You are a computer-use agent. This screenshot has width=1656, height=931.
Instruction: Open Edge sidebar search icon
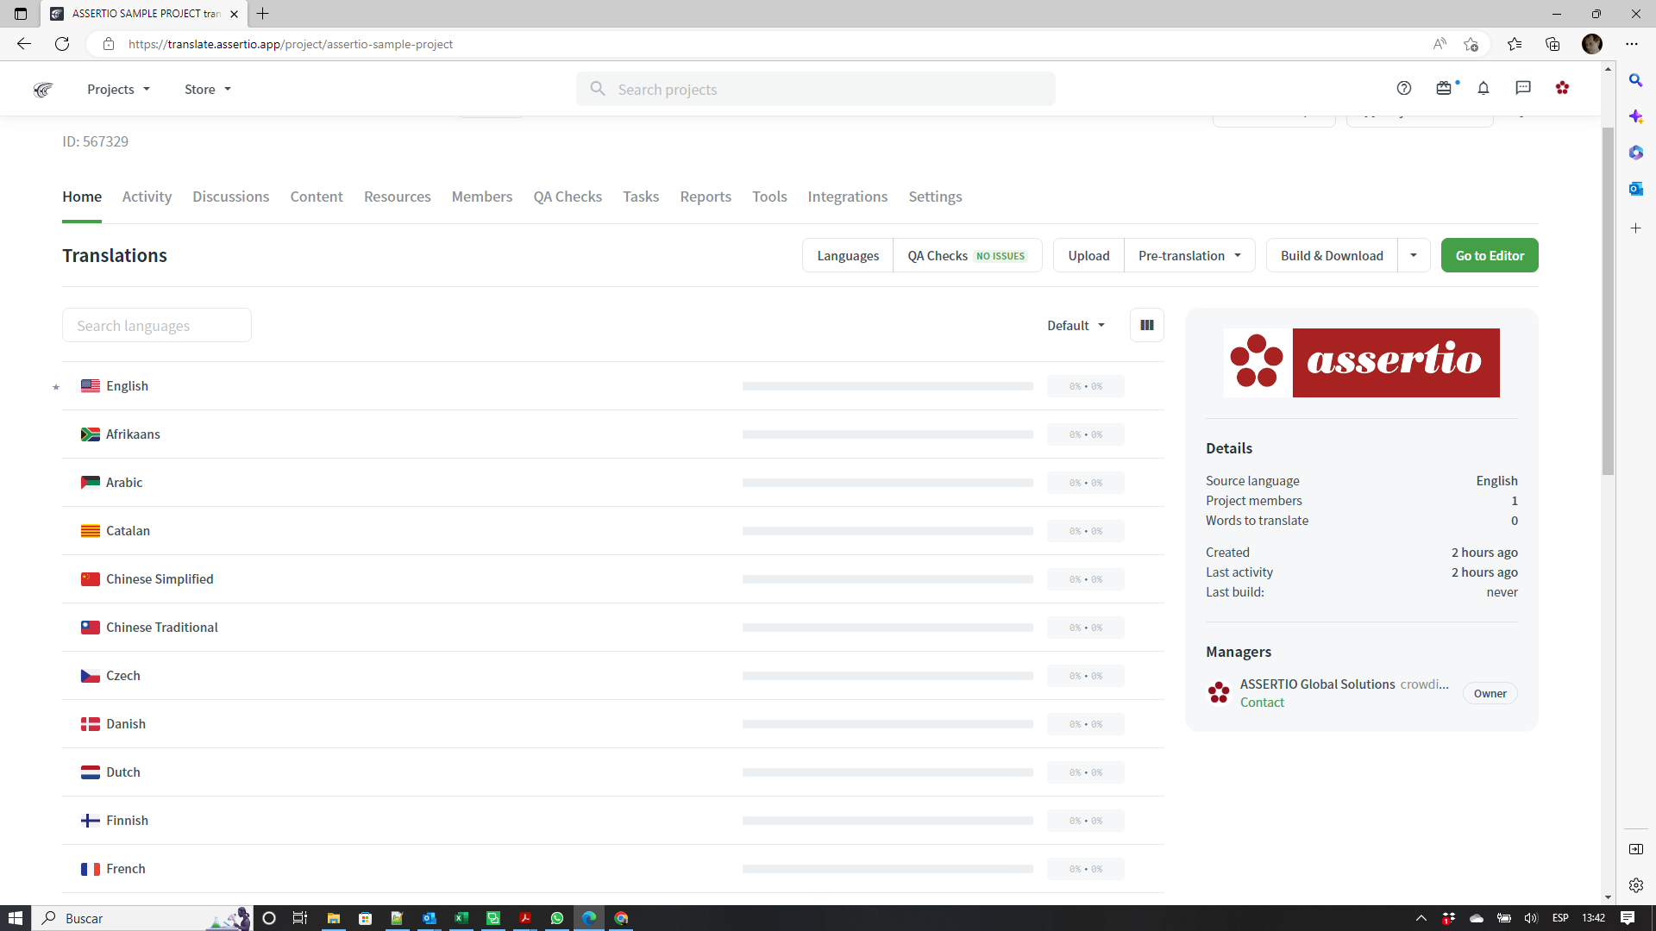click(x=1635, y=80)
